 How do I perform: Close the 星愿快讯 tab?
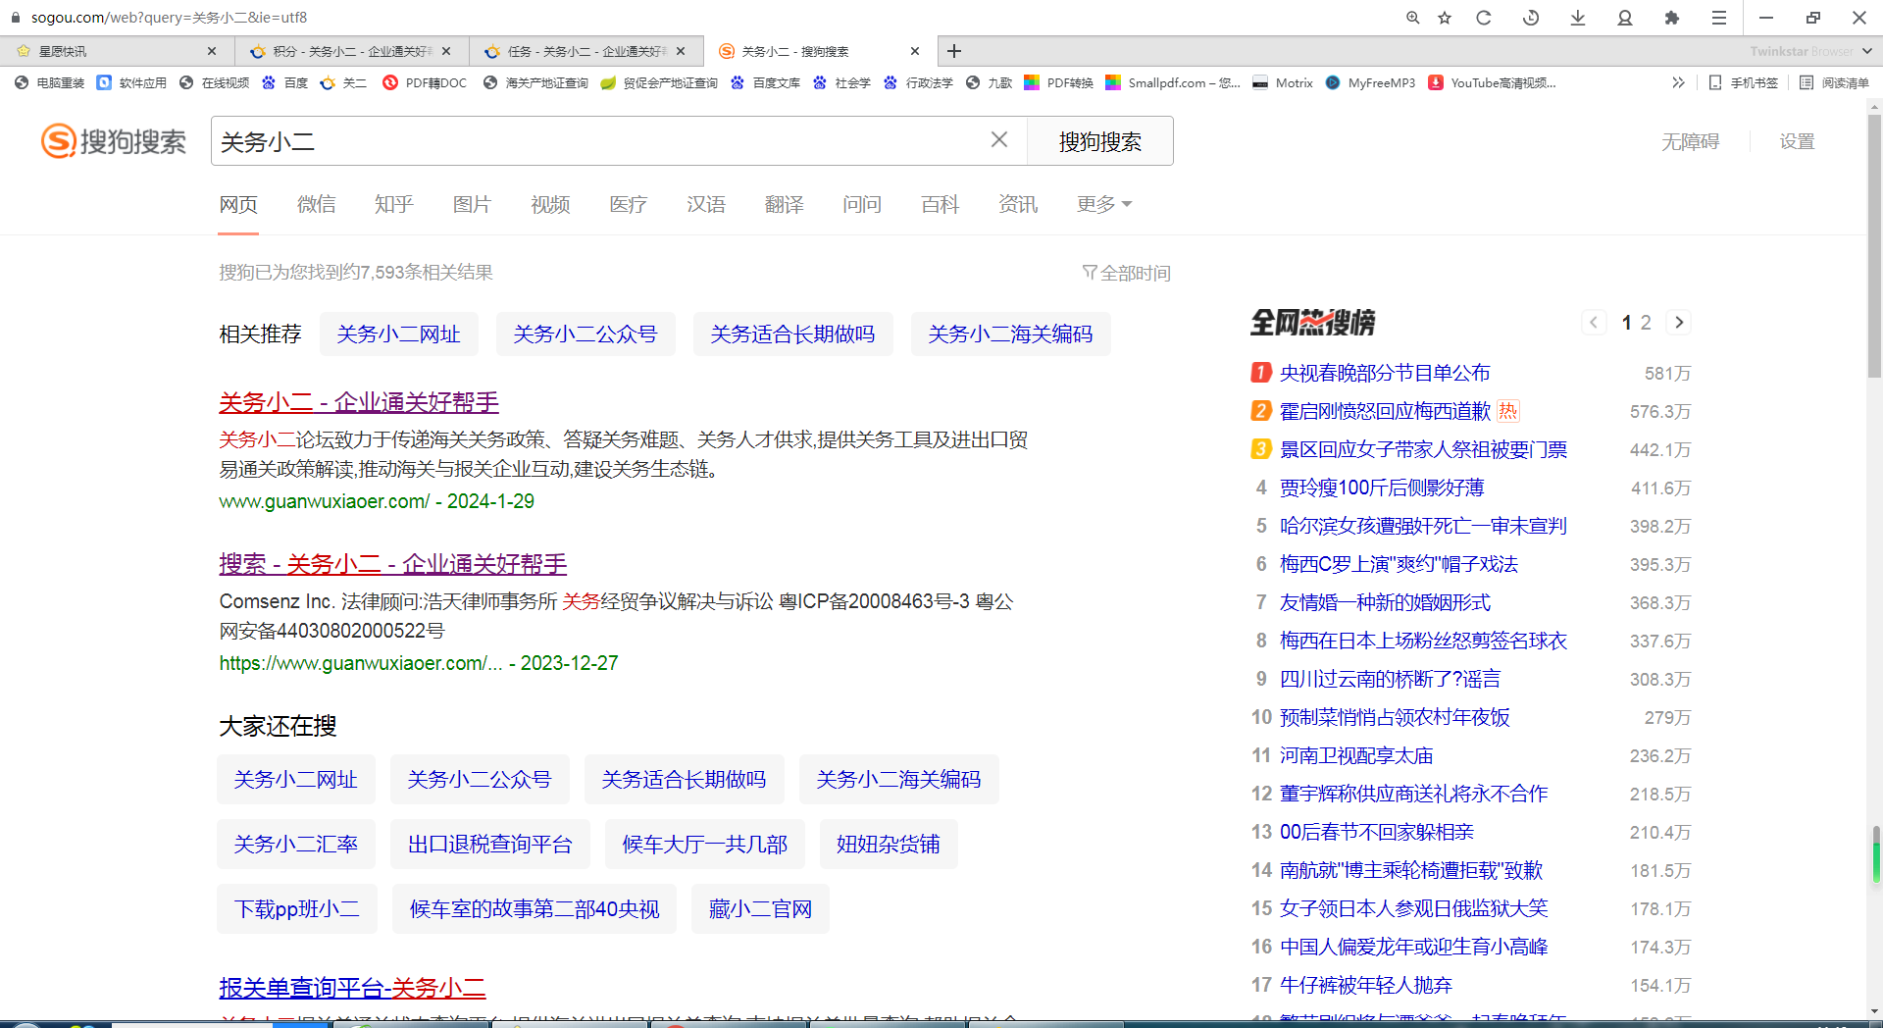212,51
